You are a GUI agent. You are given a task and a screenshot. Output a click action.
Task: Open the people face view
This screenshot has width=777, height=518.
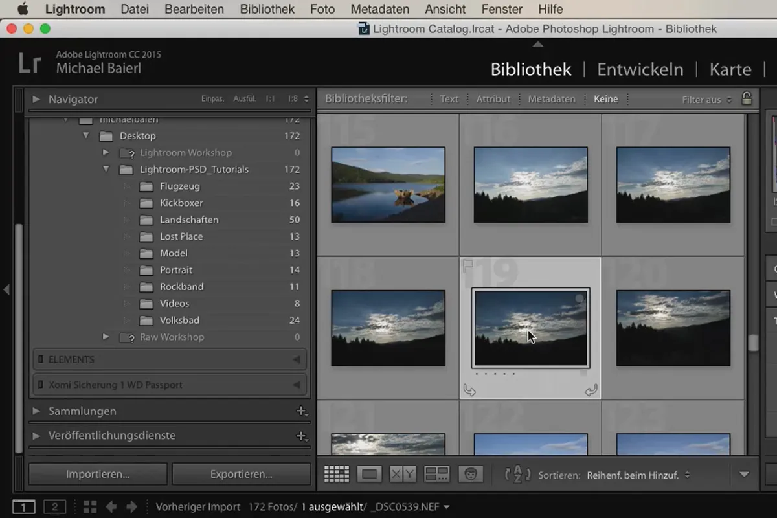pos(471,474)
